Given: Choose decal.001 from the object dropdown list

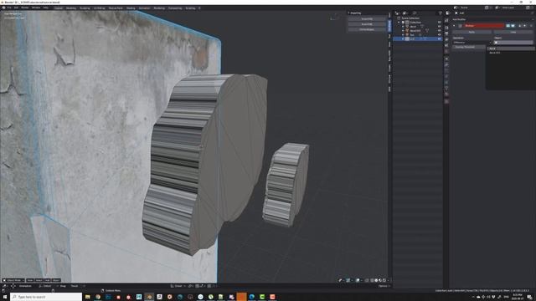Looking at the screenshot, I should (511, 53).
